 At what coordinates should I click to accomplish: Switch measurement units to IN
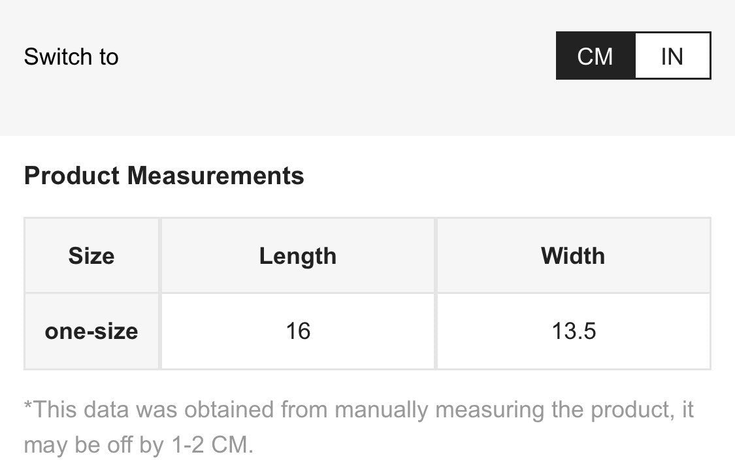(x=672, y=56)
